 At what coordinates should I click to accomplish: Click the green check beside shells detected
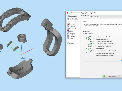[x=89, y=49]
